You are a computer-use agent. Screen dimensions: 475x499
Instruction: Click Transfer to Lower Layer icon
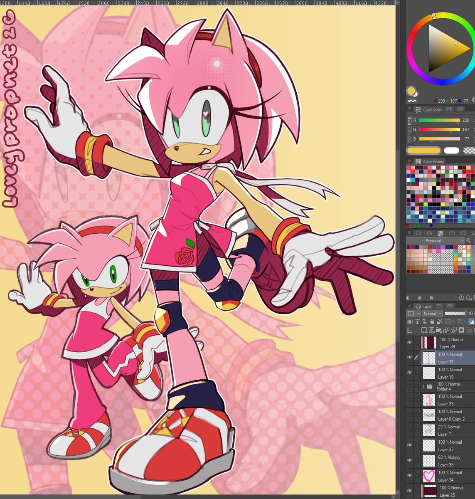click(446, 330)
